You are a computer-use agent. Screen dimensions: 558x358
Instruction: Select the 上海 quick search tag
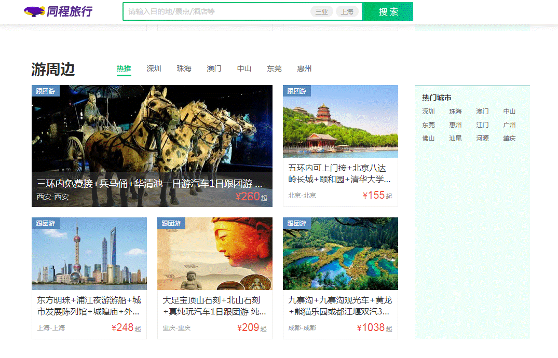(x=347, y=11)
